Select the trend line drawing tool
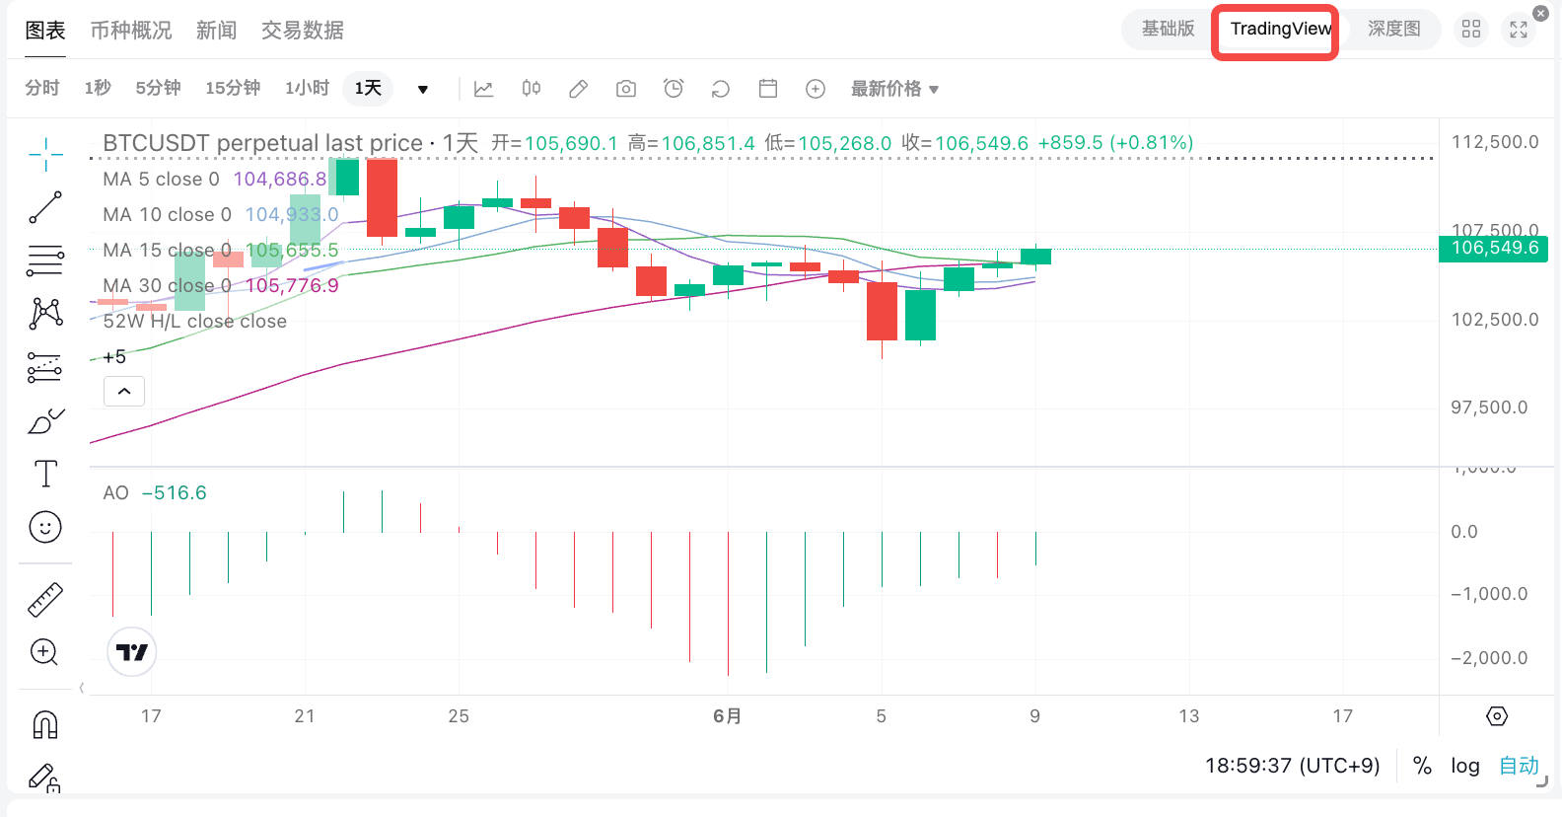Viewport: 1562px width, 817px height. coord(45,207)
